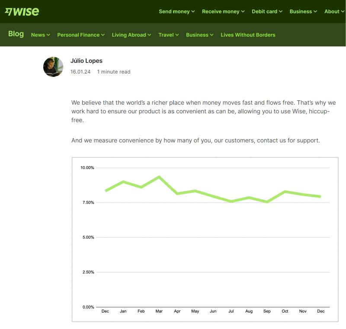This screenshot has width=346, height=329.
Task: Click the 0.00% axis label
Action: 88,307
